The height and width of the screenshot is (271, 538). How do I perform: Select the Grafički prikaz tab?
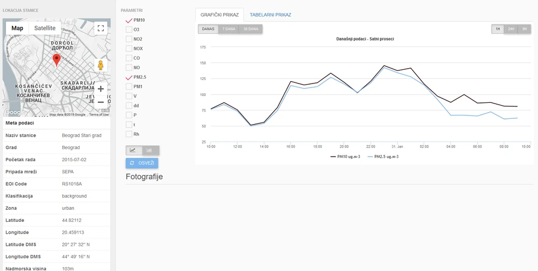219,15
